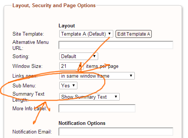Viewport: 188px width, 138px height.
Task: Focus the Notification Email field
Action: (116, 132)
